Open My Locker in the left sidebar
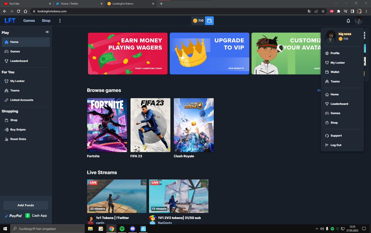 [26, 81]
